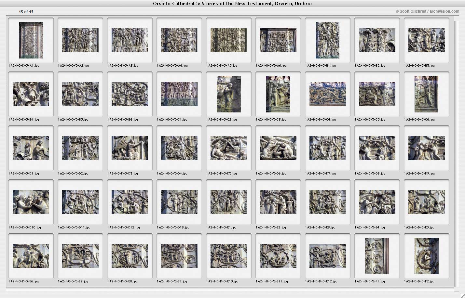Viewport: 465px width, 298px height.
Task: Open image 1A2-I-O-D-5-B5.jpg
Action: [80, 94]
